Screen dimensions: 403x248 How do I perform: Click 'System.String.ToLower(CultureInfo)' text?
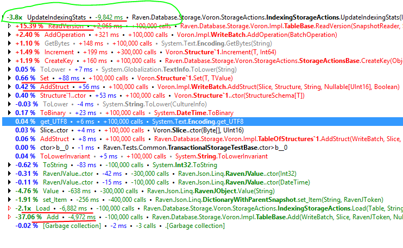coord(154,104)
